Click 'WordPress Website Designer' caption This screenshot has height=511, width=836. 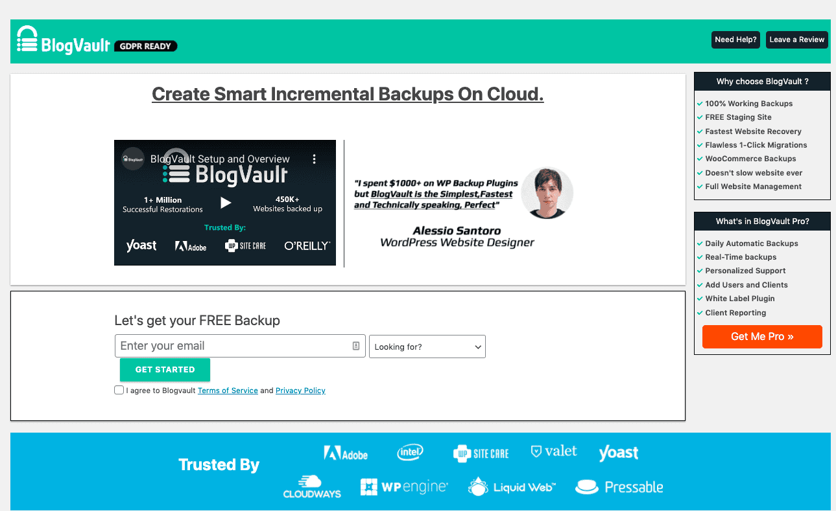point(457,243)
